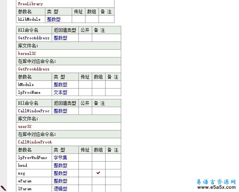The image size is (239, 192).
Task: Toggle the 数组 checkmark in msg row
Action: click(x=98, y=173)
